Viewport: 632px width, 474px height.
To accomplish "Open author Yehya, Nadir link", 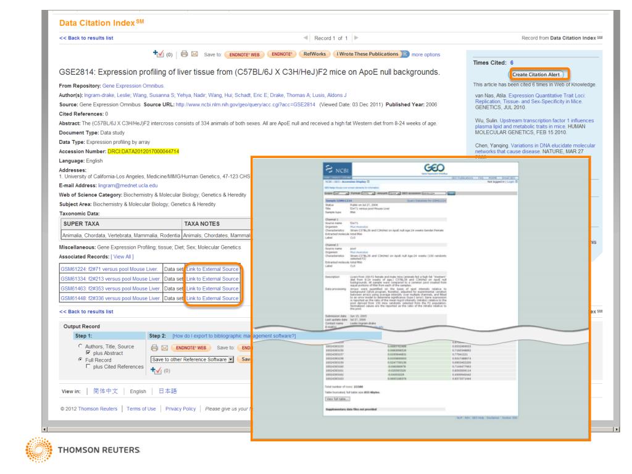I will point(191,95).
